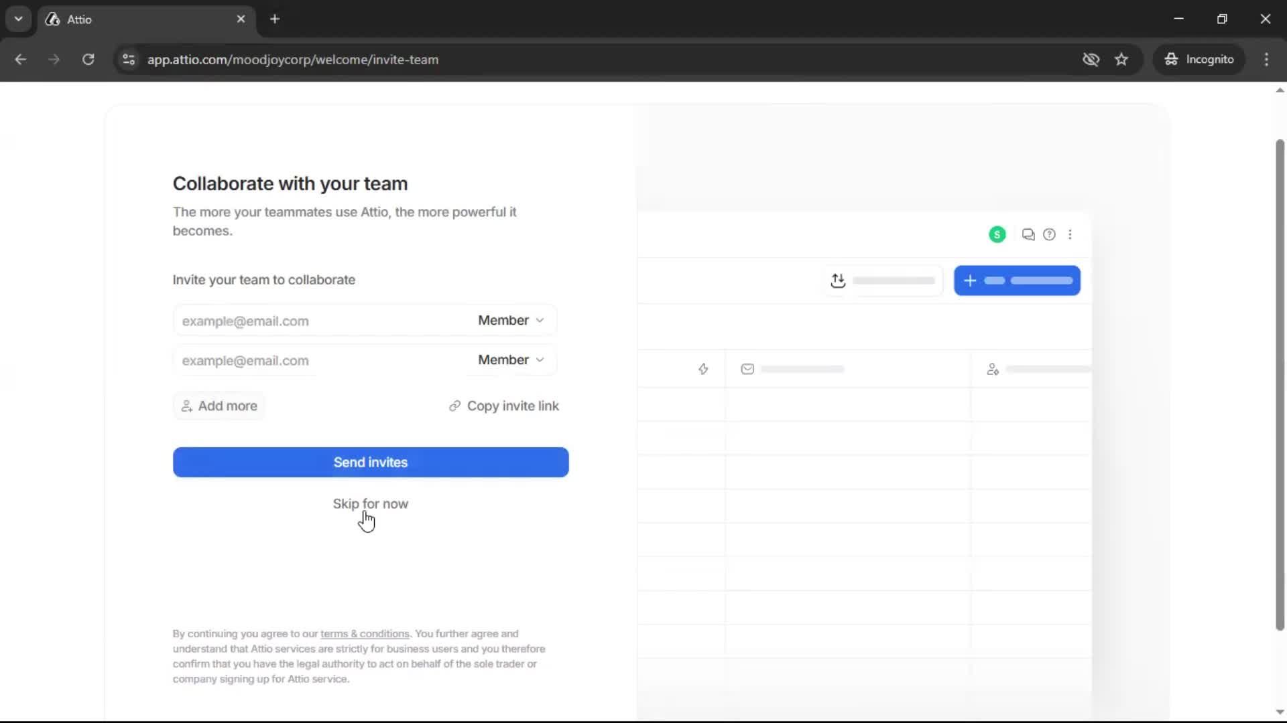Click the Copy invite link chain icon

point(455,406)
